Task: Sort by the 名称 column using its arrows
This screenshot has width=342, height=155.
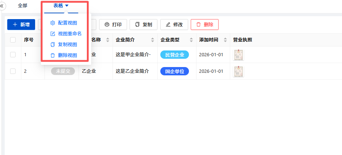Action: pyautogui.click(x=107, y=40)
